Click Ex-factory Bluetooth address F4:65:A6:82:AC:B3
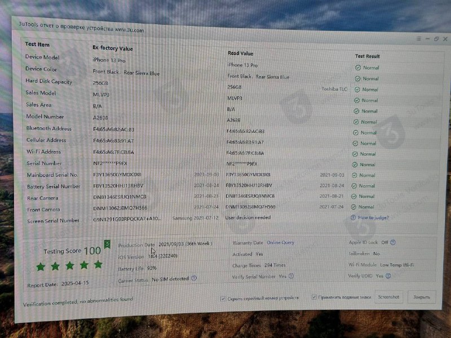The image size is (451, 338). point(114,130)
